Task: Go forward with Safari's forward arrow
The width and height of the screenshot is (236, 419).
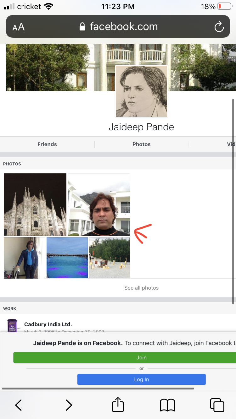Action: (69, 405)
